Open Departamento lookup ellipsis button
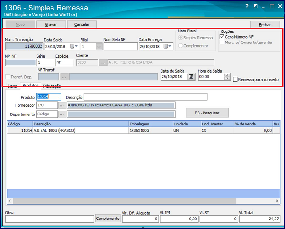The image size is (285, 229). 62,114
